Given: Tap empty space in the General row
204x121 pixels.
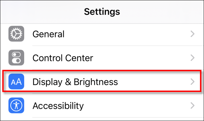Looking at the screenshot, I should 127,34.
